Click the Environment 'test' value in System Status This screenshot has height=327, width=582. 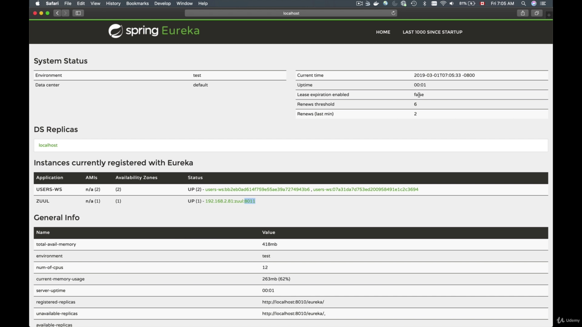click(197, 75)
